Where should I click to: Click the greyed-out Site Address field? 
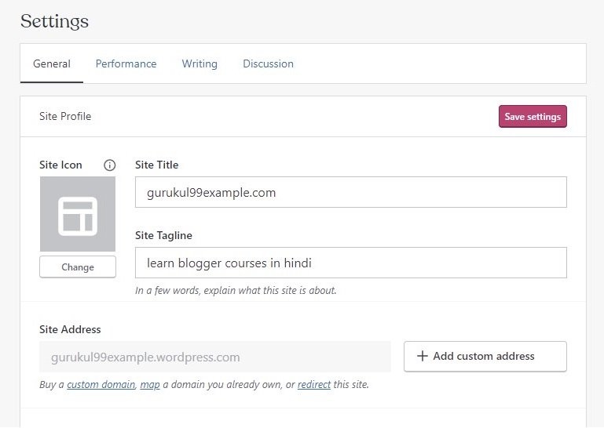(x=214, y=357)
